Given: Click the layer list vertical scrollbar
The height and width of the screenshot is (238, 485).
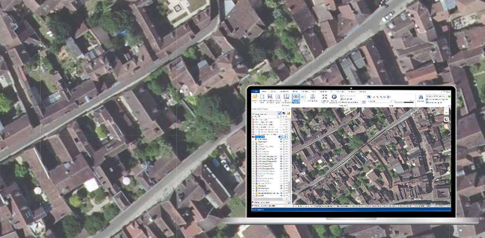Looking at the screenshot, I should tap(290, 158).
